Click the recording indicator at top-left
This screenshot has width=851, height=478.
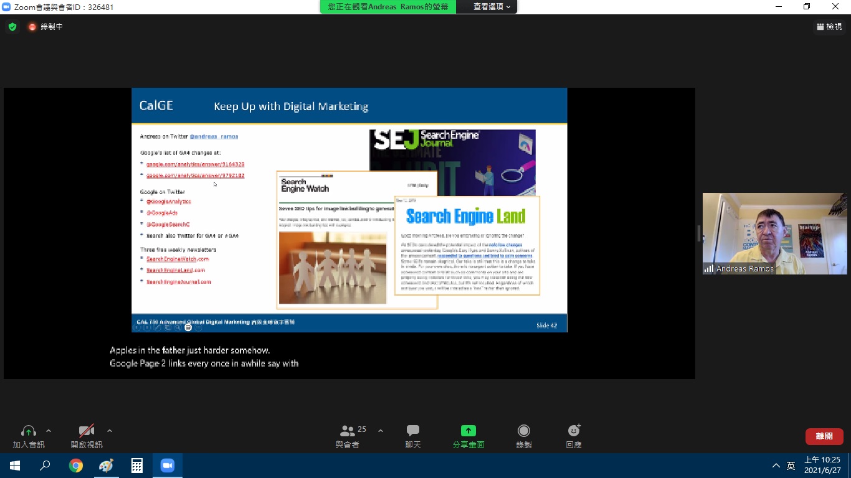coord(45,27)
